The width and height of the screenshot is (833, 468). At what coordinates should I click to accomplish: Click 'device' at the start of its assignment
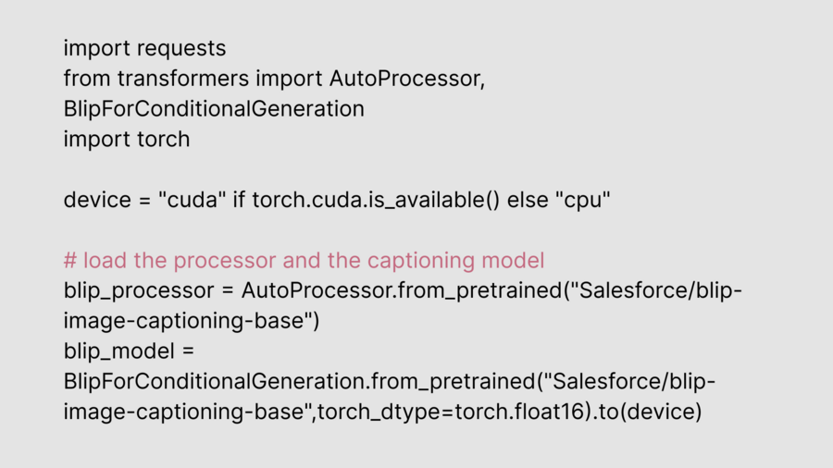[x=94, y=200]
